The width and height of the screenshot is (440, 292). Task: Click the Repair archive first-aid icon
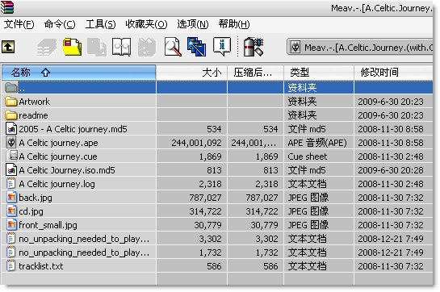(254, 47)
